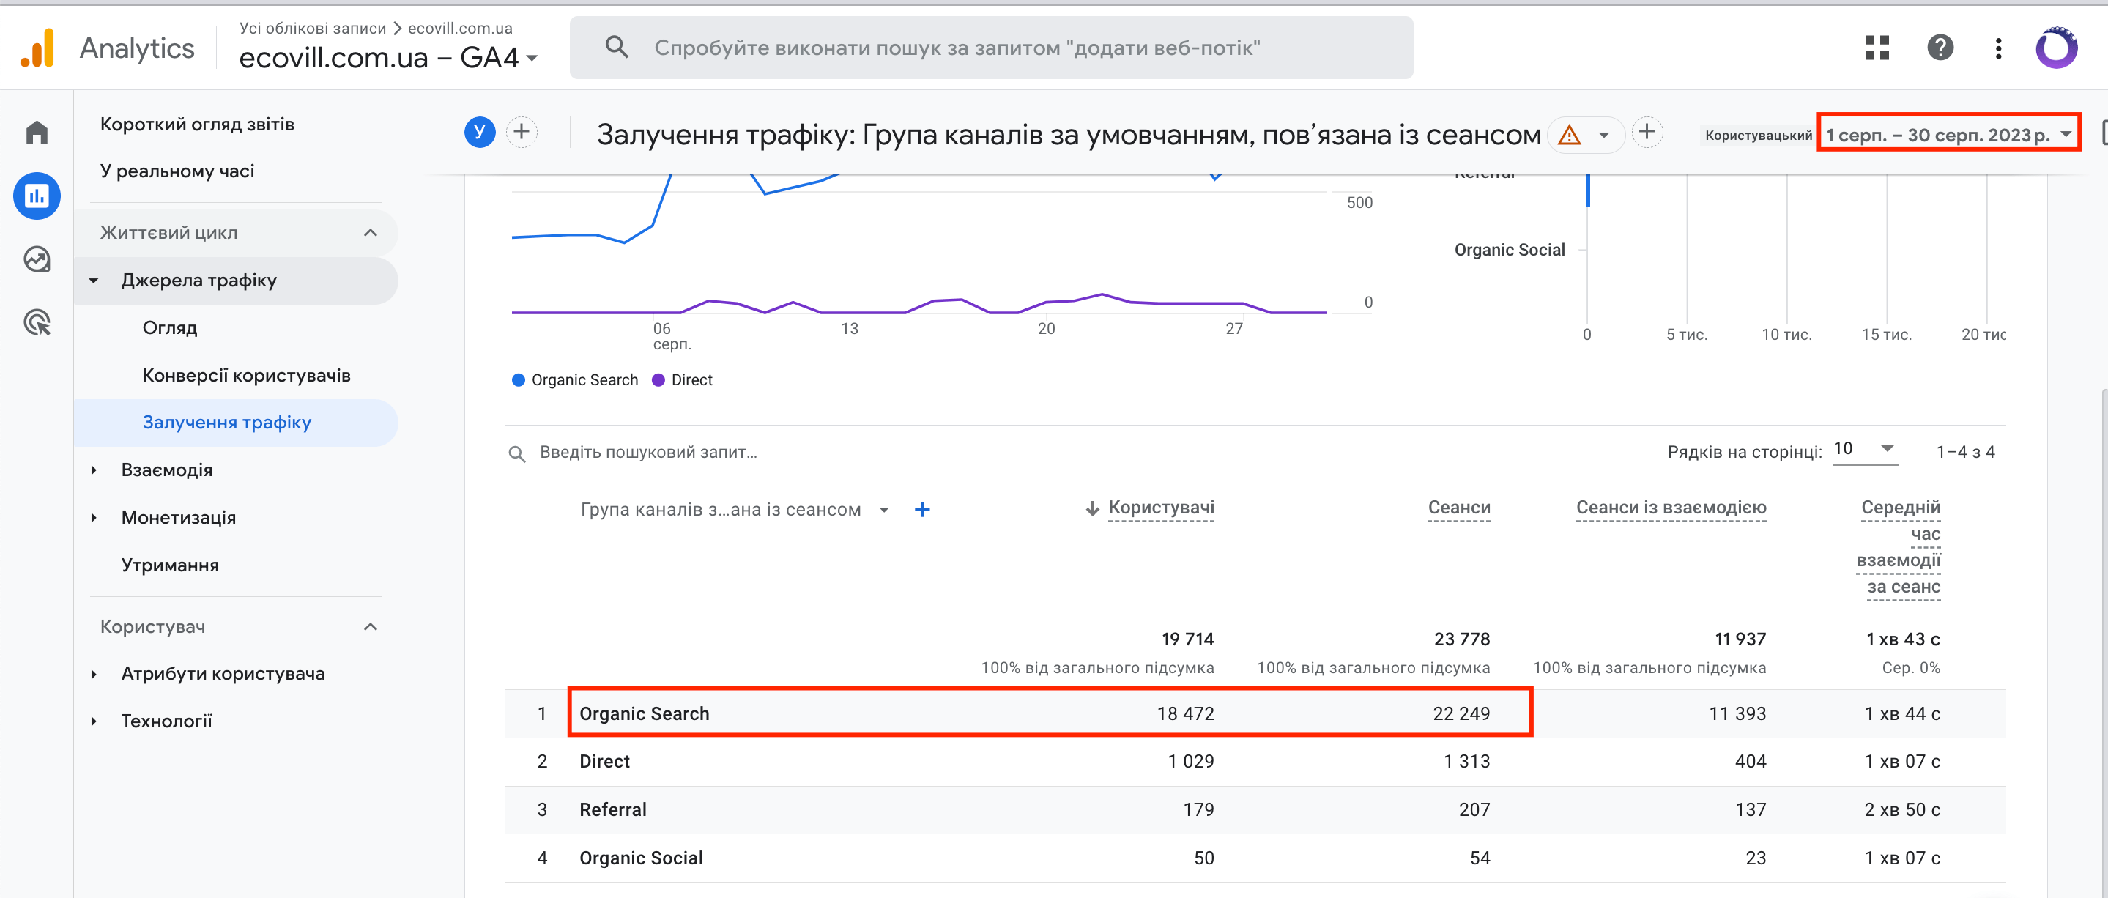Click the orange data warning triangle icon
The image size is (2108, 898).
1569,134
